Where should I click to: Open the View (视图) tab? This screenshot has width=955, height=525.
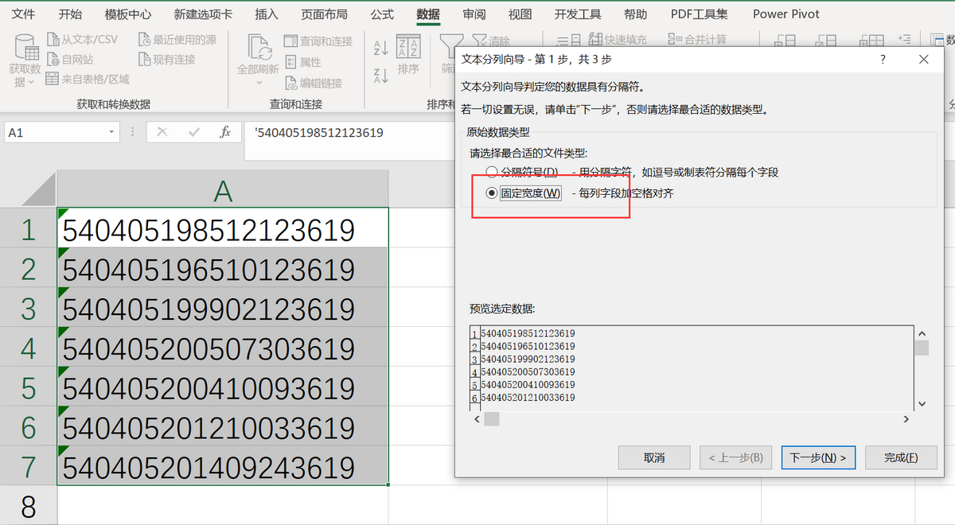520,14
